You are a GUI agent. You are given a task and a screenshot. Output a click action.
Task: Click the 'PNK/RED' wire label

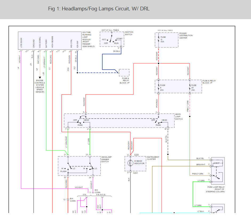157,103
